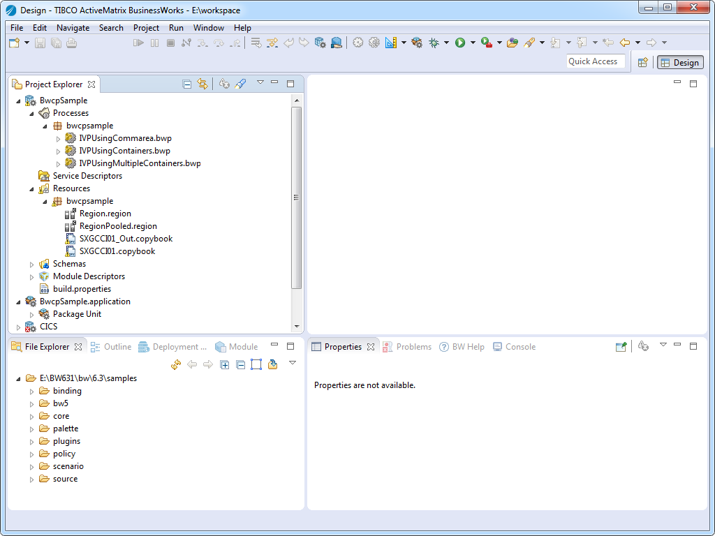Open the Window menu
Screen dimensions: 715x536
208,28
